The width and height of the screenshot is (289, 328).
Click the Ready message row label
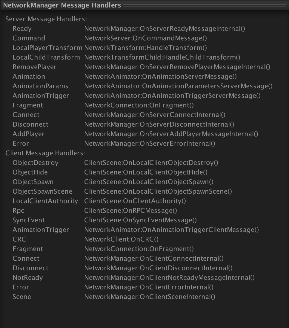pos(22,29)
